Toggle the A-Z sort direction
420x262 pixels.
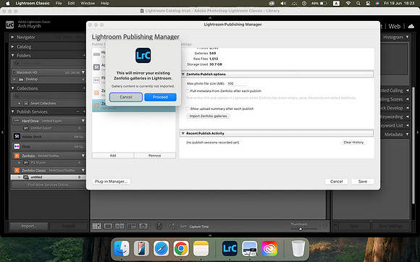(x=173, y=227)
